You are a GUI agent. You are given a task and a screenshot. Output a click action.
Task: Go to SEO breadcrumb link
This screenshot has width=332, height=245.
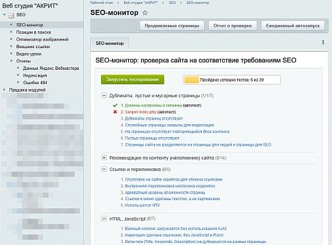click(172, 3)
